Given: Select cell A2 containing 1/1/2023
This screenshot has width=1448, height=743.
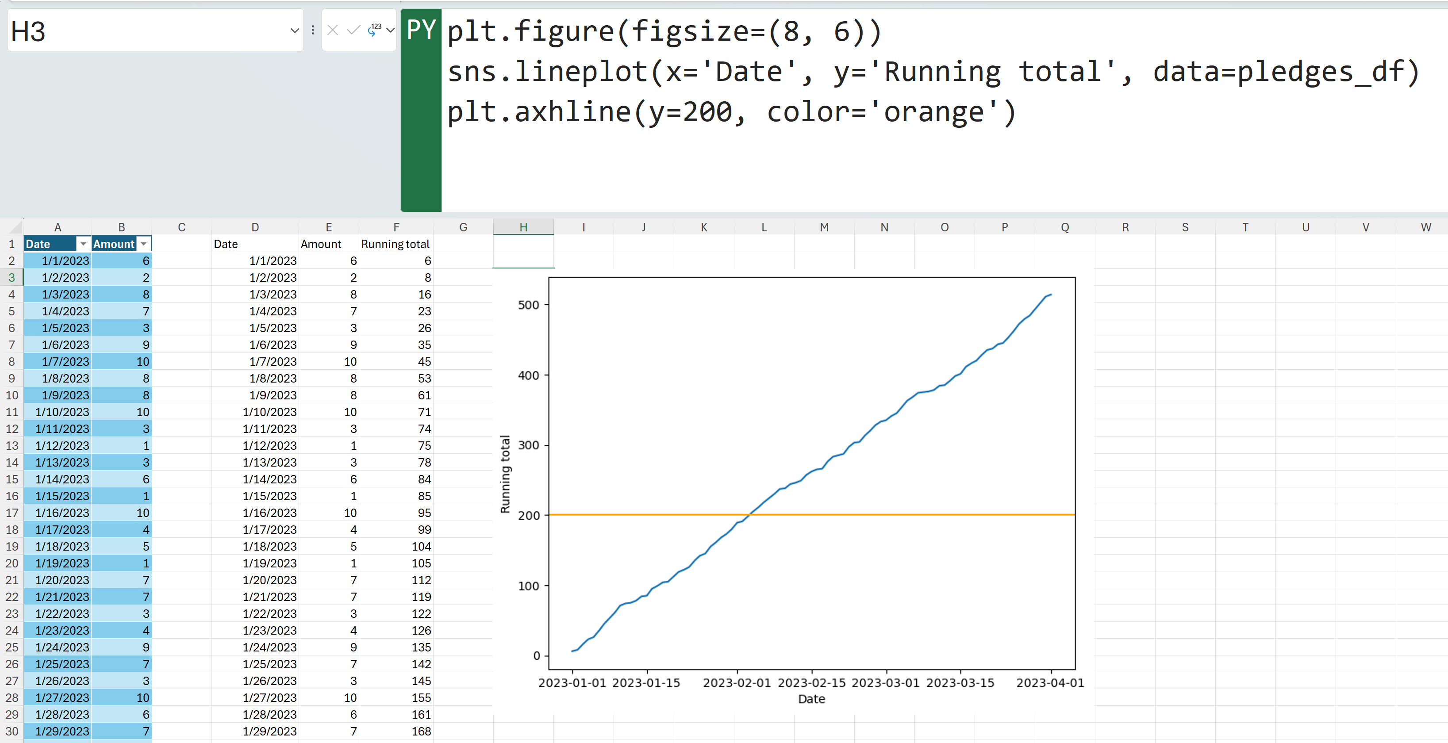Looking at the screenshot, I should (58, 261).
